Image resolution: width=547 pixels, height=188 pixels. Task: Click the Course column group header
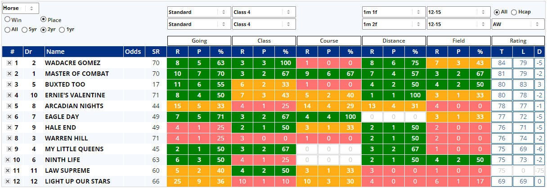click(x=329, y=41)
